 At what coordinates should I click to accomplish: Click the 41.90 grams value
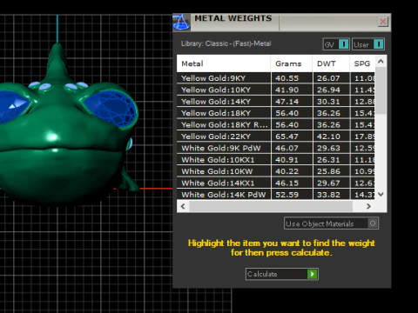287,90
